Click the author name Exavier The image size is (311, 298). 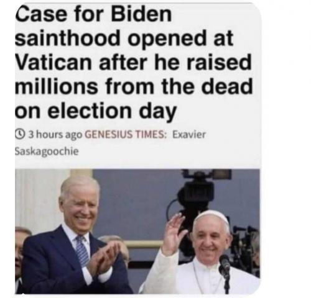pos(189,135)
